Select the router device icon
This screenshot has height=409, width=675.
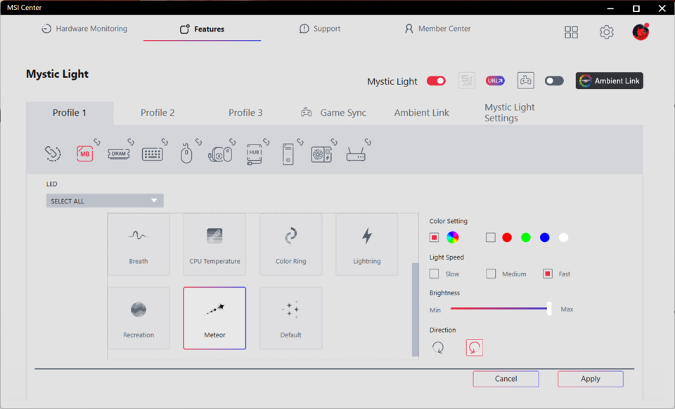tap(356, 154)
